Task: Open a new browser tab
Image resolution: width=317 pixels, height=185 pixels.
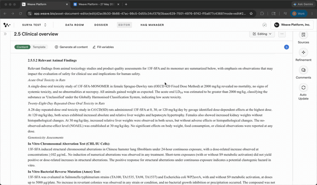Action: pyautogui.click(x=126, y=4)
